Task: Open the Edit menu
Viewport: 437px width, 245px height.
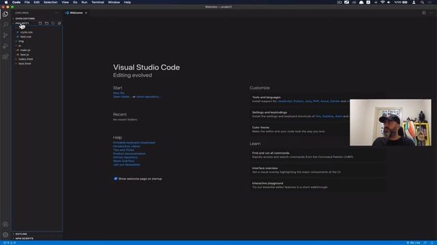Action: 36,2
